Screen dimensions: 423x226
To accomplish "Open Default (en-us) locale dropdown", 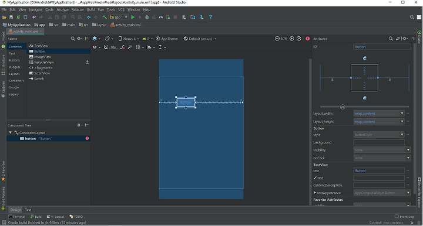I will pos(200,39).
